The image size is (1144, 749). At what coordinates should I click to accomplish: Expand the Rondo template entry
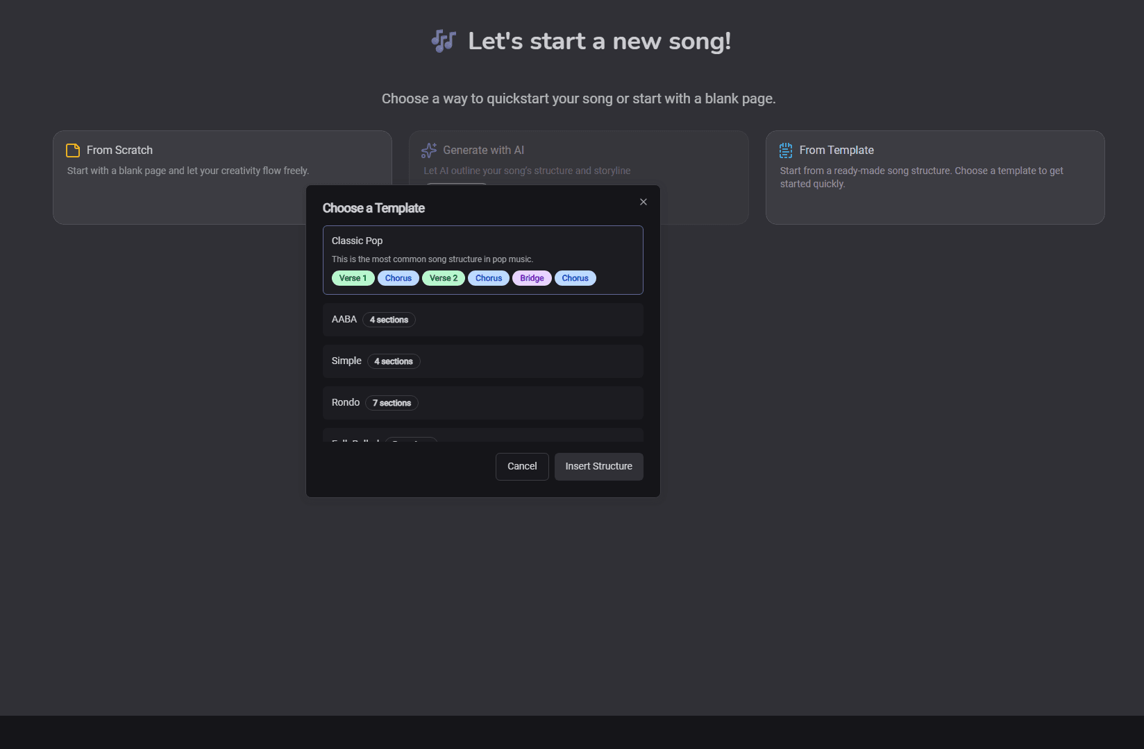coord(482,402)
